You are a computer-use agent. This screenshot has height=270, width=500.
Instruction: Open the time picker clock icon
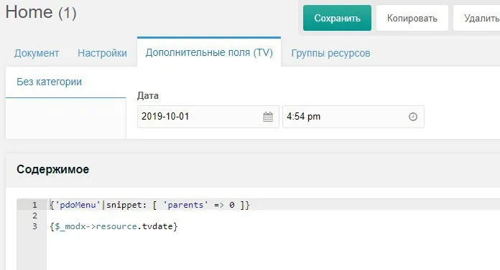coord(413,117)
